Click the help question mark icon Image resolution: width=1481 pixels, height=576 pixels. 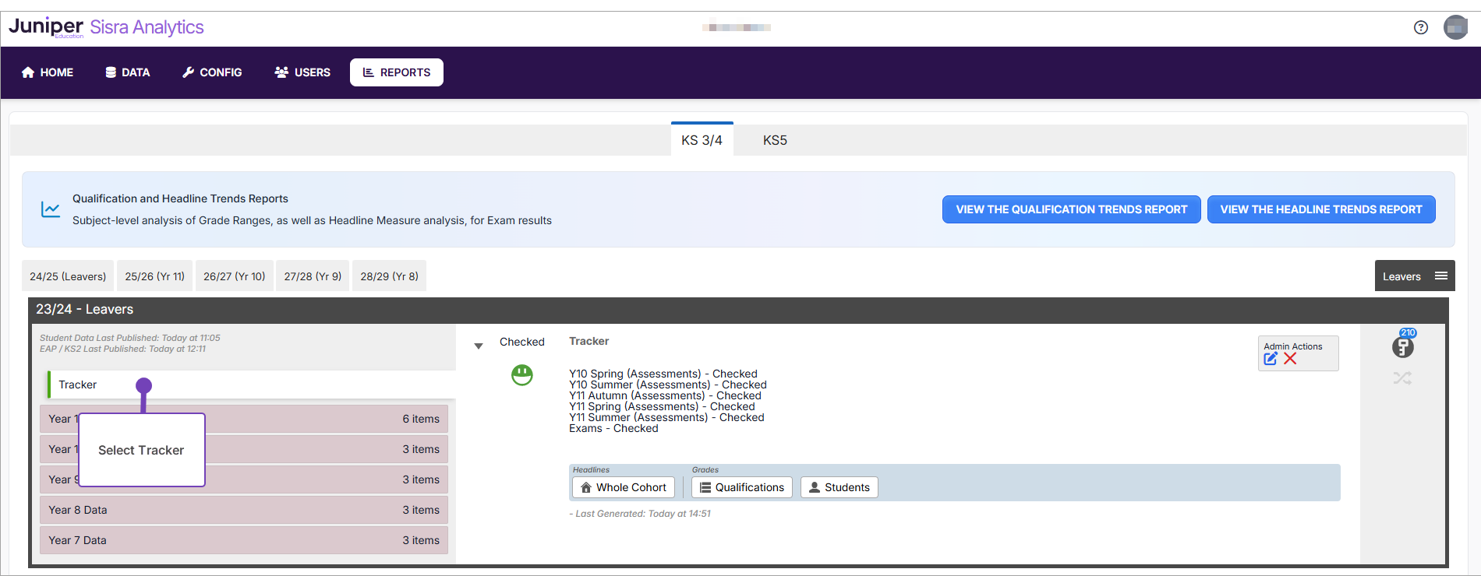[1420, 27]
